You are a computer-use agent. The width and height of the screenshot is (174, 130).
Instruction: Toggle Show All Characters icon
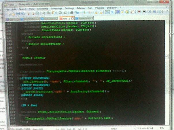coord(112,12)
